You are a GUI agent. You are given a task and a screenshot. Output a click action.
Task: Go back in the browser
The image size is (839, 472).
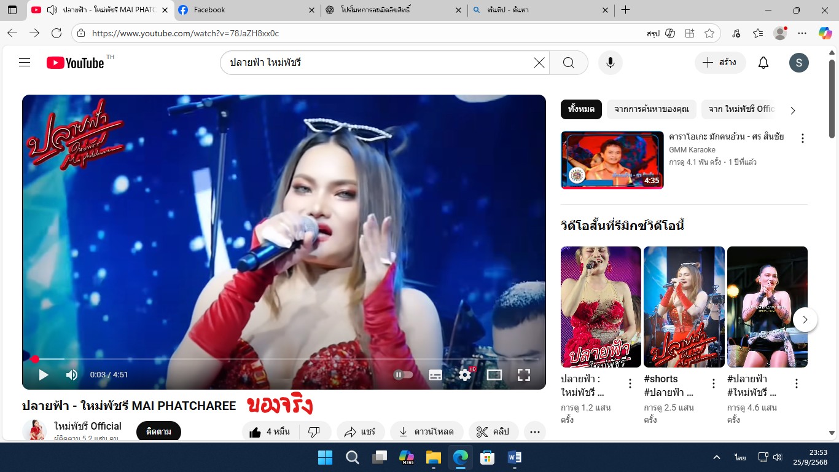(12, 33)
